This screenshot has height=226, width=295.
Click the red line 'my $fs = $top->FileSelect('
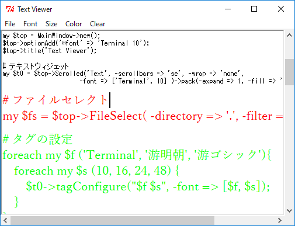point(143,116)
